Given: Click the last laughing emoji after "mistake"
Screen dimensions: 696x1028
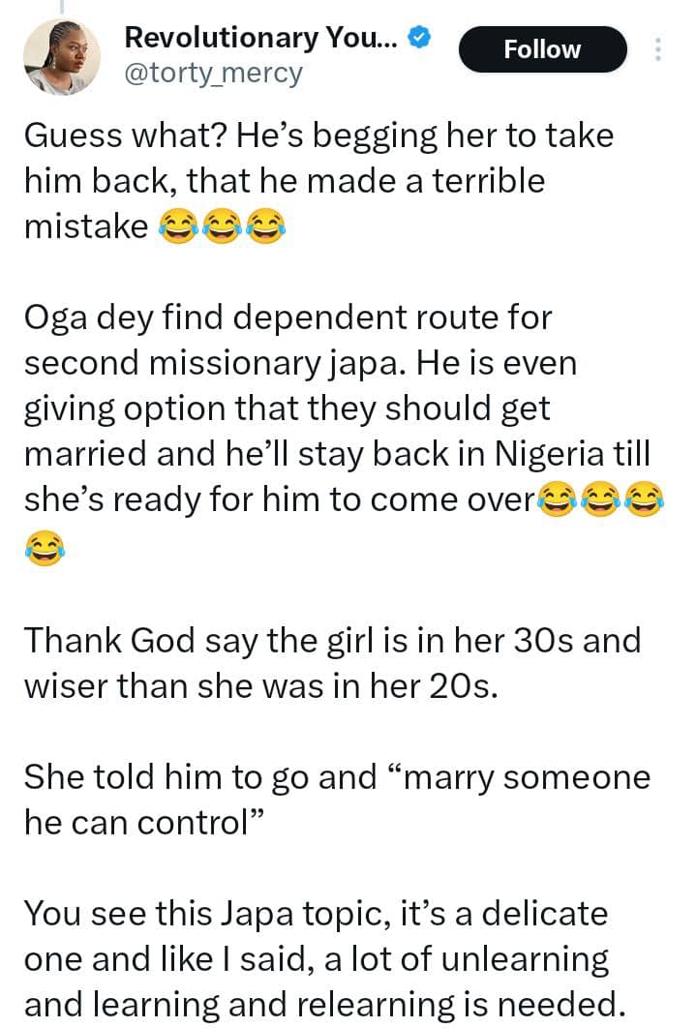Looking at the screenshot, I should [264, 226].
